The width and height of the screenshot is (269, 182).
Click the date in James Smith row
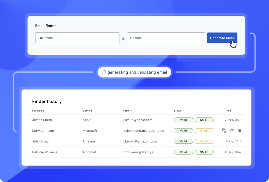(x=233, y=120)
